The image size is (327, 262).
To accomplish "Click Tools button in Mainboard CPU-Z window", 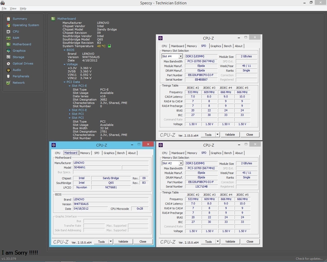I will point(101,242).
